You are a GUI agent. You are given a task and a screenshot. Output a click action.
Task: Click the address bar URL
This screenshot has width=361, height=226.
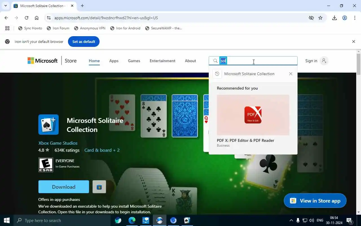(x=106, y=18)
